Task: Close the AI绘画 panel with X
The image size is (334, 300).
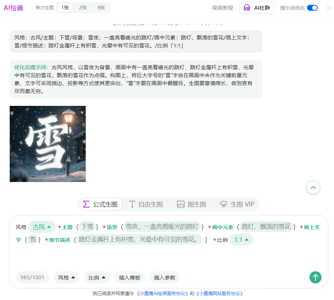Action: (328, 8)
